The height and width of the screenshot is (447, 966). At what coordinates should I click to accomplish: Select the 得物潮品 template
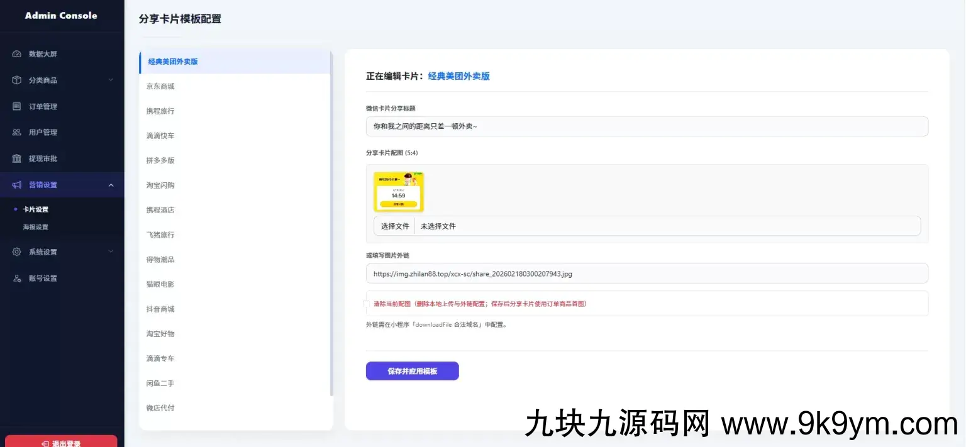[235, 260]
